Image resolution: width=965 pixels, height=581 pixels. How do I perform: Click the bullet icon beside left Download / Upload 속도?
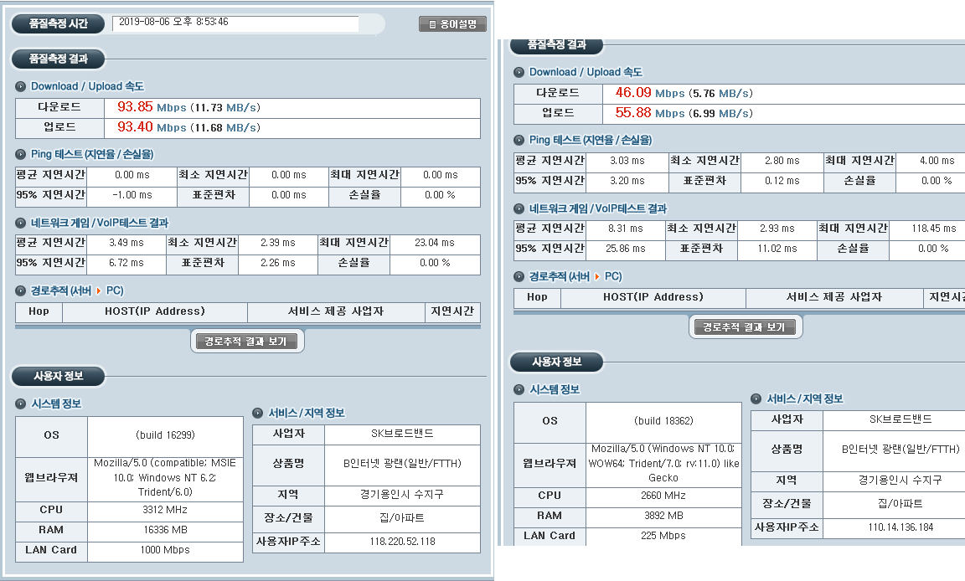coord(21,86)
